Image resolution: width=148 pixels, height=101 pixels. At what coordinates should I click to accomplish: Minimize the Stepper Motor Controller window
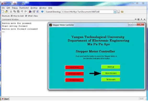[x=130, y=24]
